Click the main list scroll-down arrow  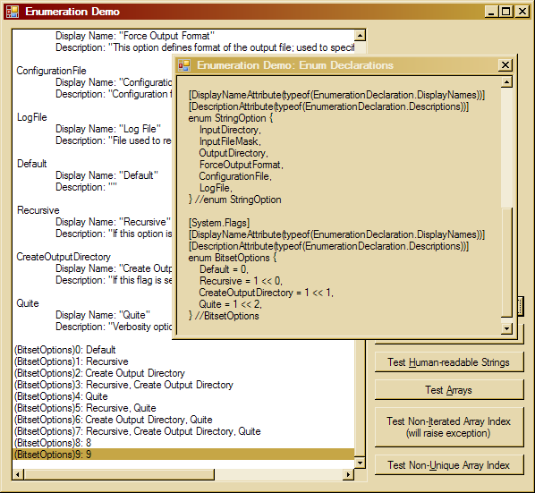(x=360, y=463)
